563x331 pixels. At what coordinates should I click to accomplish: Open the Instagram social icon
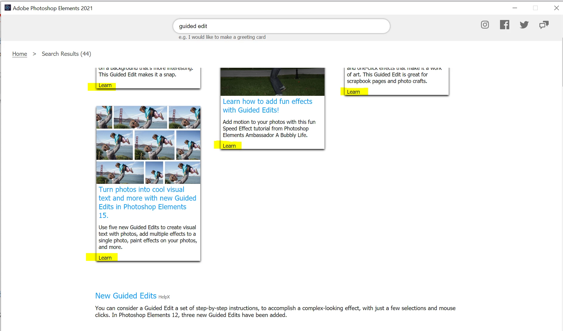coord(485,25)
